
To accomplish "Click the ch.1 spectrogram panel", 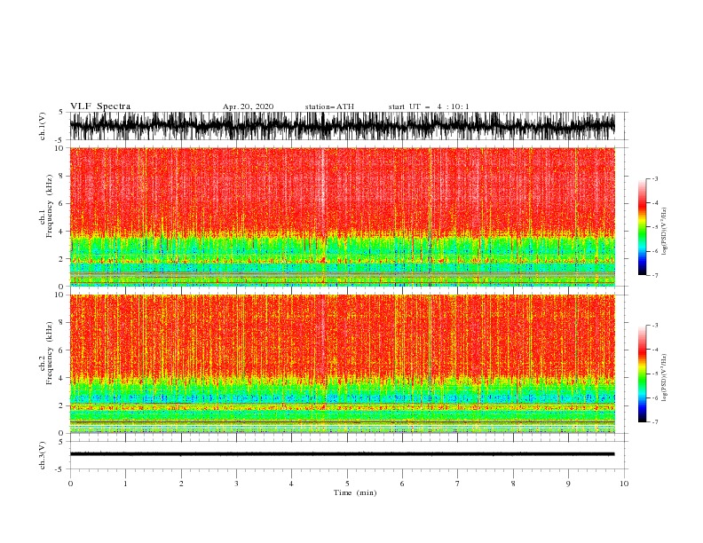I will (x=342, y=216).
